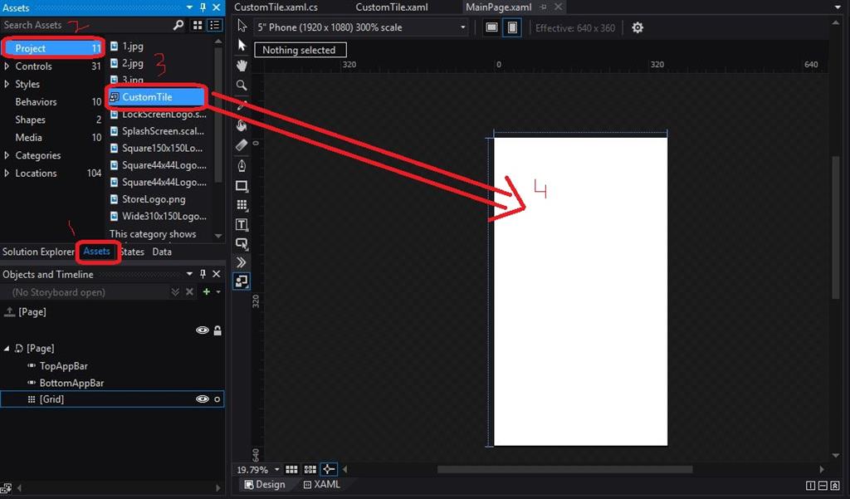Select the Eyedropper tool
The image size is (850, 499).
pos(242,105)
